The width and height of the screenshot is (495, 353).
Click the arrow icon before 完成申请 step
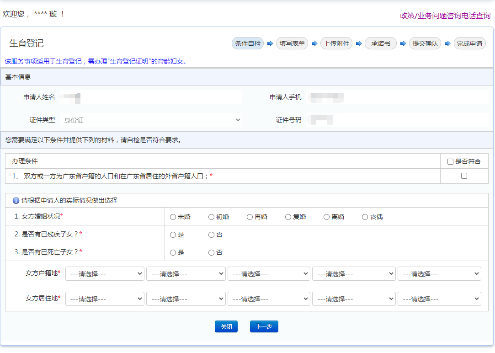click(447, 43)
